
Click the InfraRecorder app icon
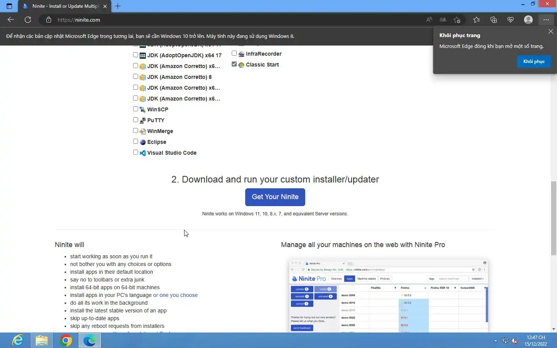[x=241, y=54]
